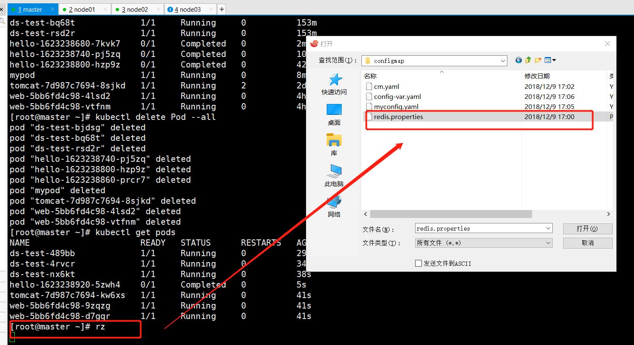Select Desktop (桌面) in places bar
The image size is (634, 345).
[x=334, y=115]
